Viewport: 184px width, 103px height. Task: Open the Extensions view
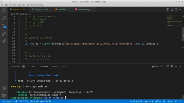click(4, 41)
